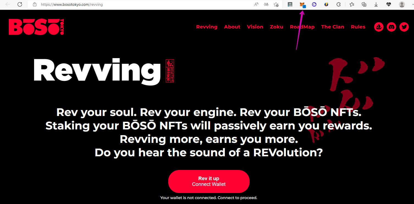Open the MetaMask fox extension
Viewport: 414px width, 204px height.
[302, 4]
